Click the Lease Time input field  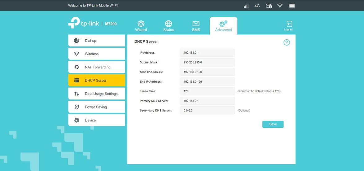(x=207, y=91)
